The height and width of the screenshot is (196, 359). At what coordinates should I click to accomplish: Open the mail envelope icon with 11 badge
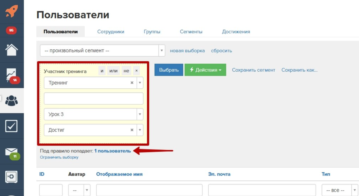pos(13,153)
